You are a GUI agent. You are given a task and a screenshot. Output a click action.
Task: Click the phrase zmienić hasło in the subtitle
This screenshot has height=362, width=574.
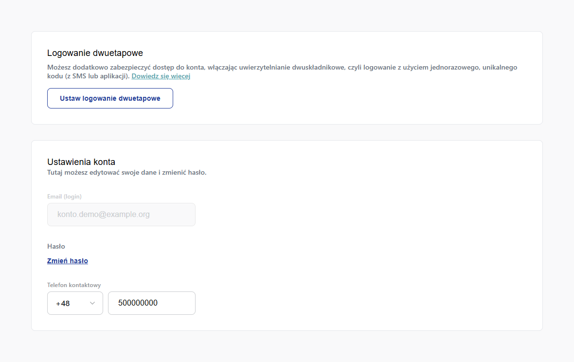click(x=184, y=172)
